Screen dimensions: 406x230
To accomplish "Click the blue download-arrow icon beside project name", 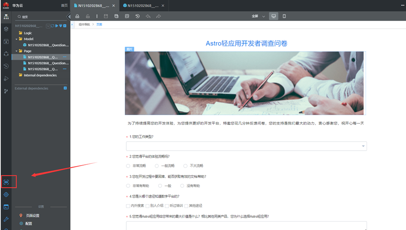I will (x=61, y=26).
